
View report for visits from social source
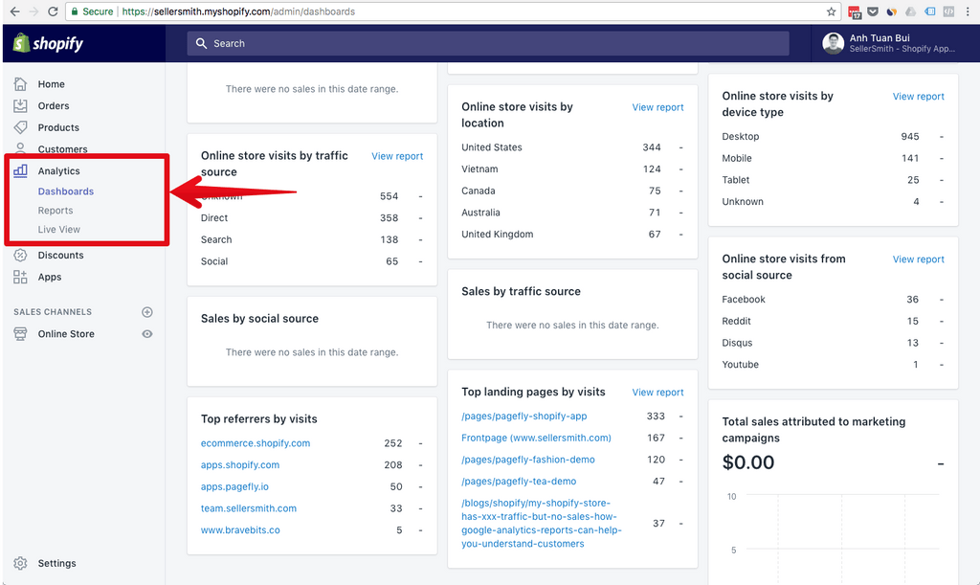[918, 259]
